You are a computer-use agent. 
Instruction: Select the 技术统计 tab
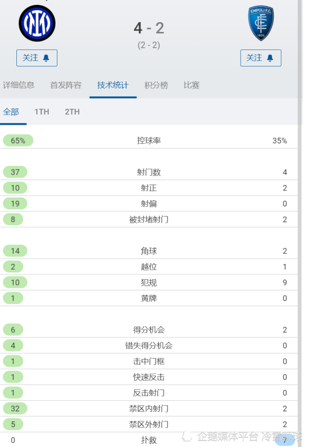coord(113,85)
